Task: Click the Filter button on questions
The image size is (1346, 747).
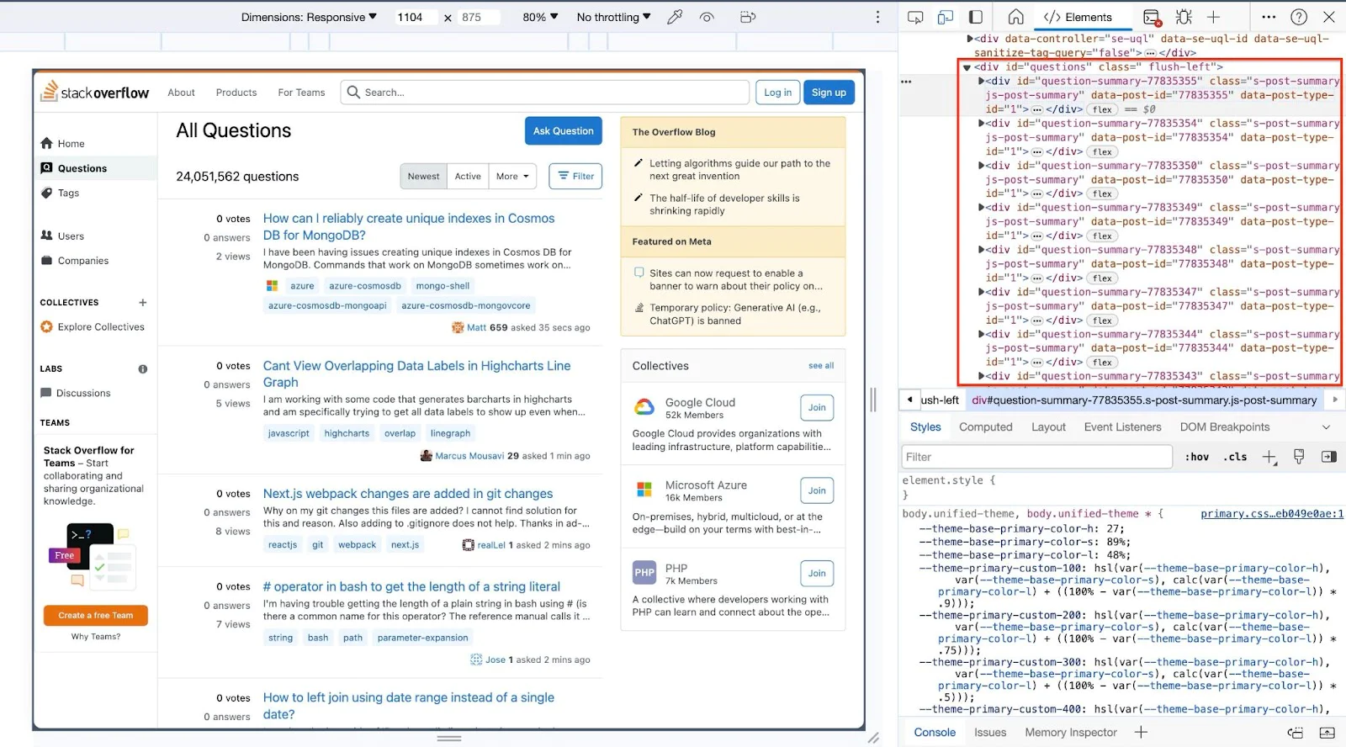Action: pyautogui.click(x=575, y=177)
